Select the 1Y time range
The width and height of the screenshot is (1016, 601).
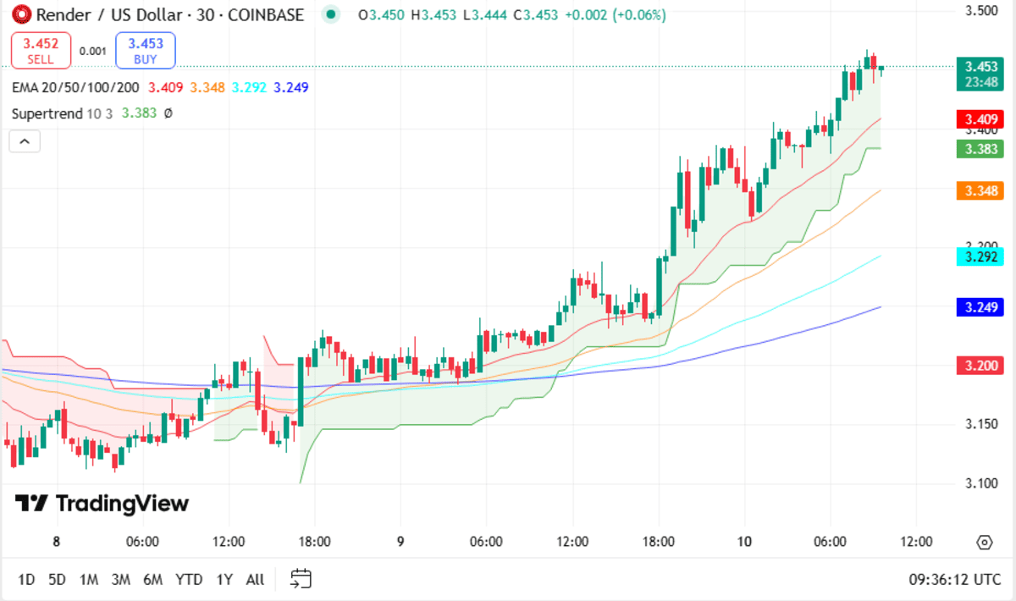[x=224, y=580]
